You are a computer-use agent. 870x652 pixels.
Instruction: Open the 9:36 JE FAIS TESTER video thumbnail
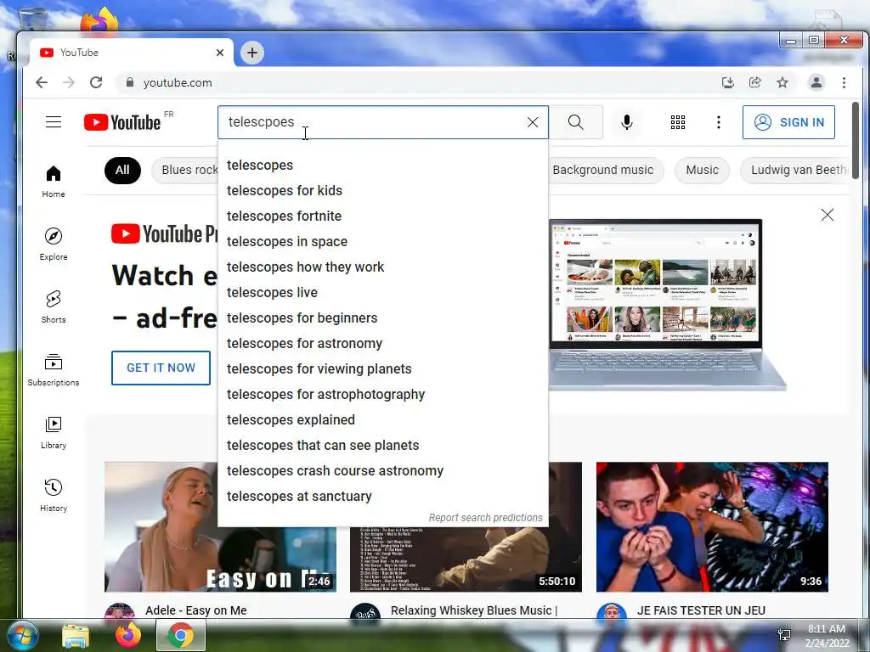[713, 526]
